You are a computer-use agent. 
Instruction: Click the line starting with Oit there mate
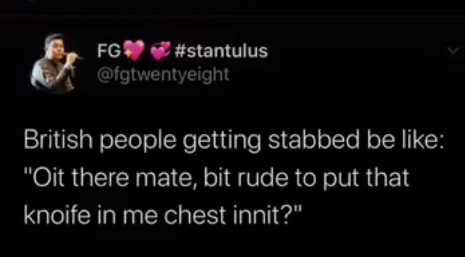point(217,178)
